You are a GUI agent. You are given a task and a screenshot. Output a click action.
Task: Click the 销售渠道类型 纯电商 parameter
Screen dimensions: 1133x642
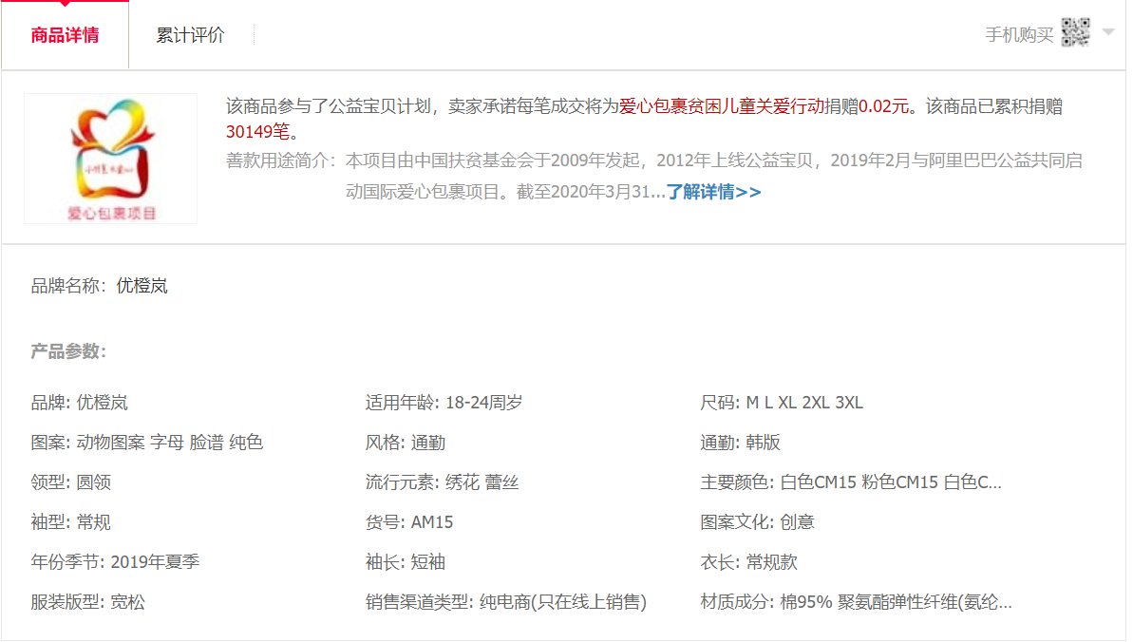point(505,602)
